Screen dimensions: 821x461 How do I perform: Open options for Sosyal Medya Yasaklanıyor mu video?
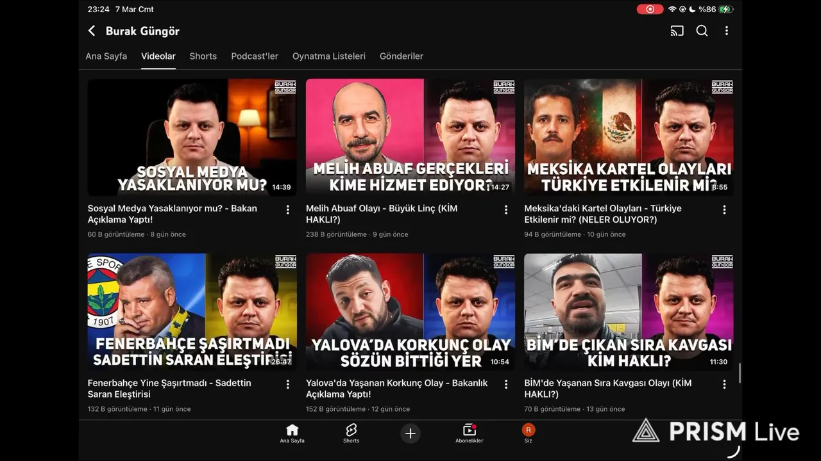tap(287, 210)
